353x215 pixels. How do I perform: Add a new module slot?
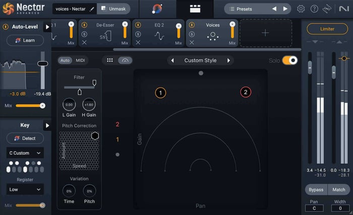click(266, 33)
